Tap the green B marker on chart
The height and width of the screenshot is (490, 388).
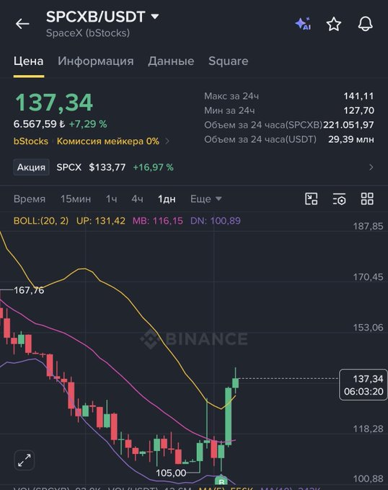click(221, 481)
